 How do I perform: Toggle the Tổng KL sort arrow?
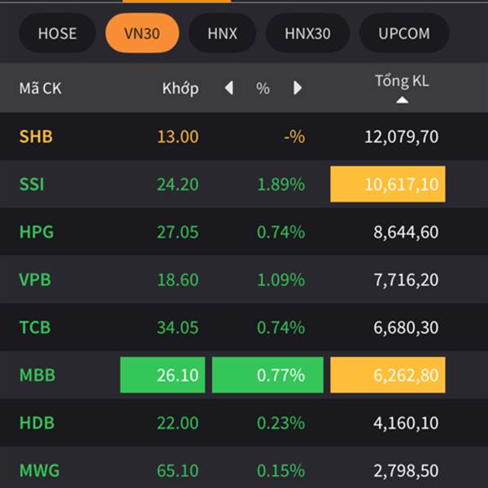402,100
